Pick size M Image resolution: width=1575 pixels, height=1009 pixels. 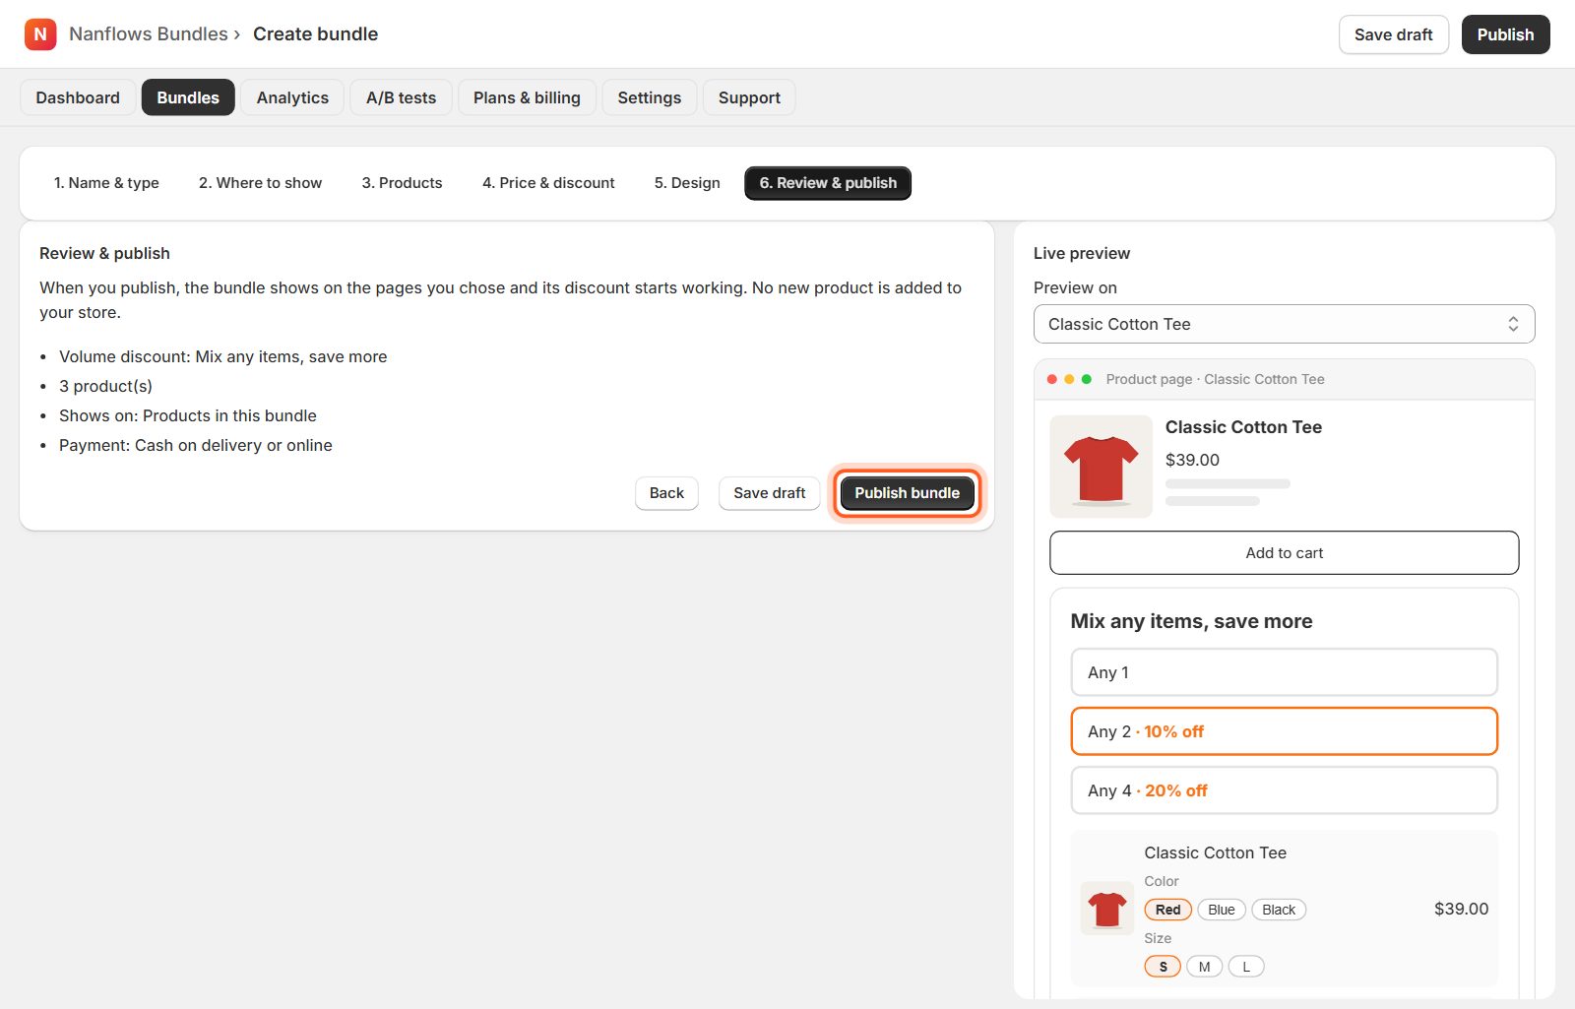click(1204, 967)
